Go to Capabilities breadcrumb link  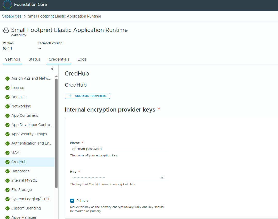[x=12, y=16]
